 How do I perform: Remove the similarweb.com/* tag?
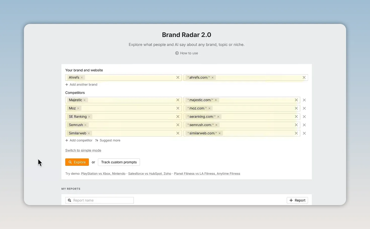pyautogui.click(x=220, y=133)
